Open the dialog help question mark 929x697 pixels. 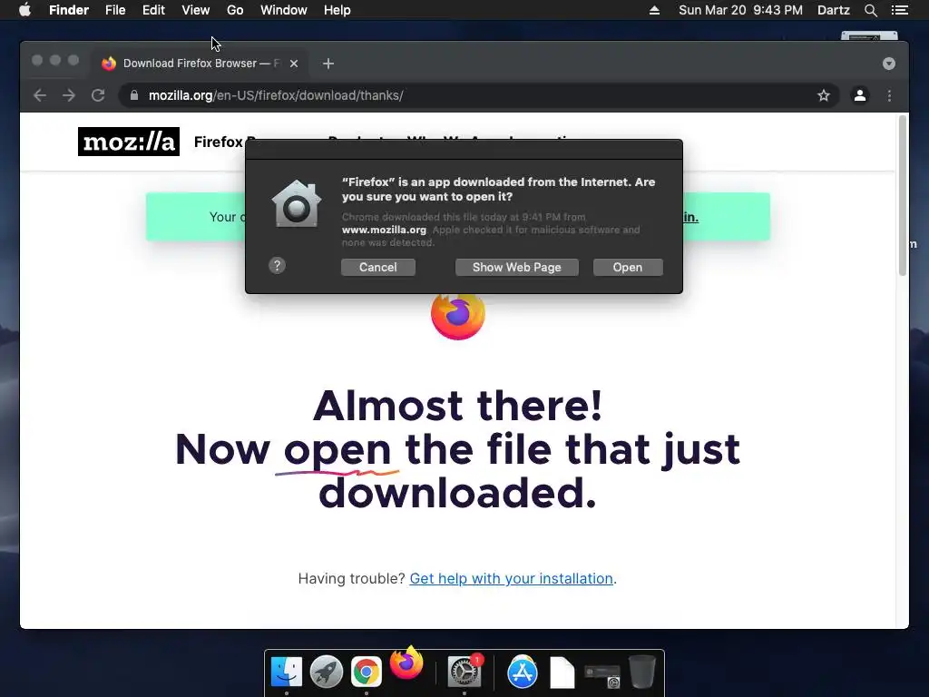(277, 266)
